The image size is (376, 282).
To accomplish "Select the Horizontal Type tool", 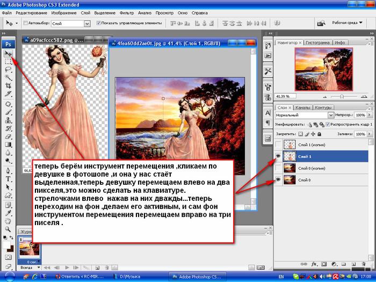I will 9,179.
